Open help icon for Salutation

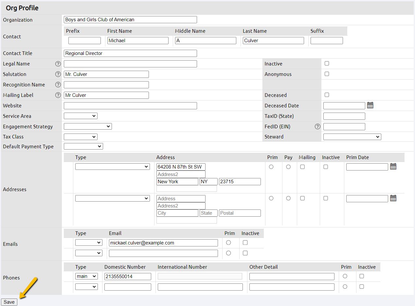coord(58,74)
